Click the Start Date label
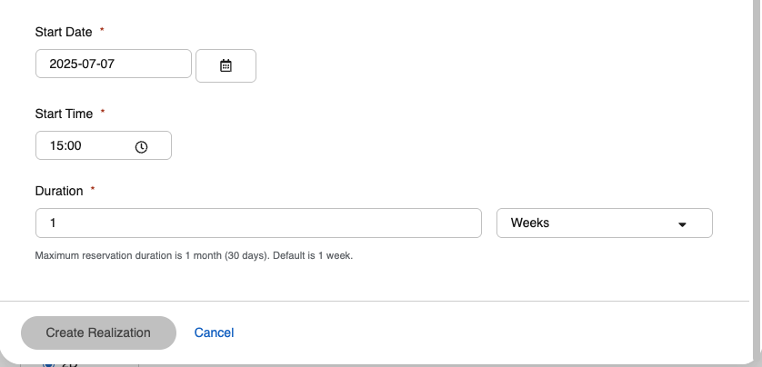The image size is (762, 367). coord(64,32)
